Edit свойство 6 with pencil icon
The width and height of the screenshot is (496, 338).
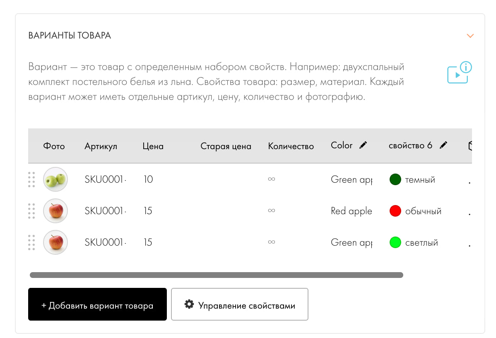pyautogui.click(x=443, y=145)
